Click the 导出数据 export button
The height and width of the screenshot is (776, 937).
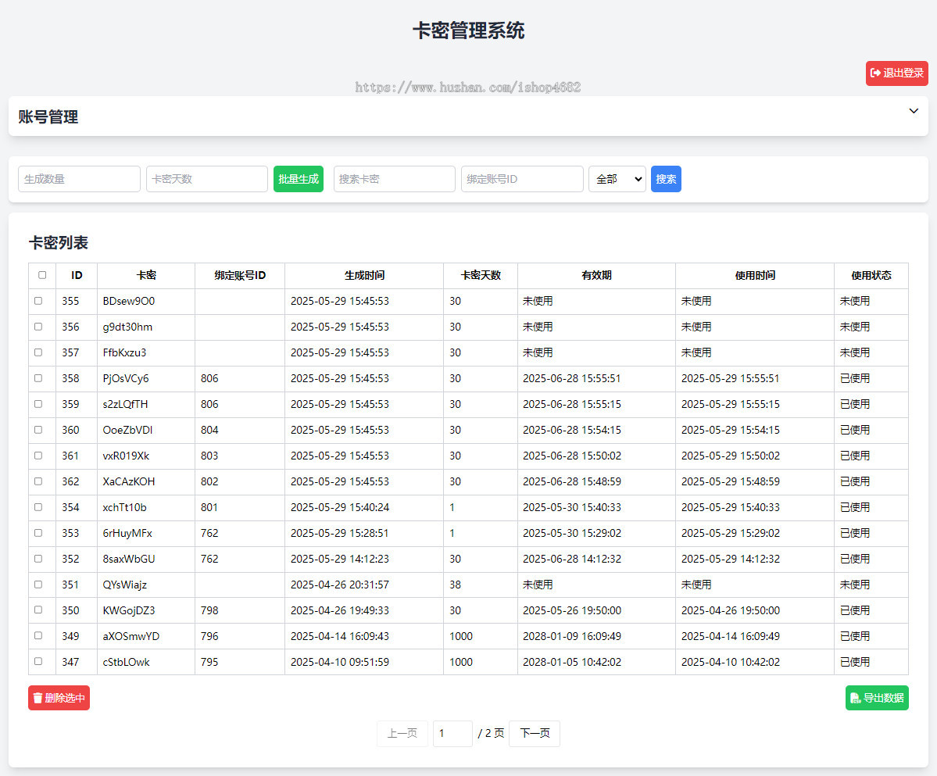click(877, 698)
